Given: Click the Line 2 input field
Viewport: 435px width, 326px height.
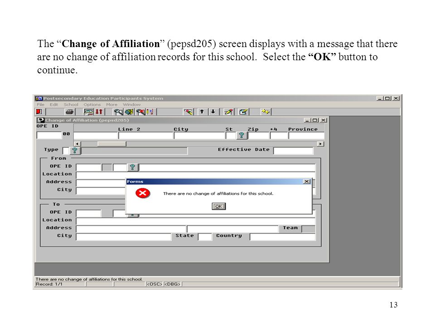Looking at the screenshot, I should [145, 135].
